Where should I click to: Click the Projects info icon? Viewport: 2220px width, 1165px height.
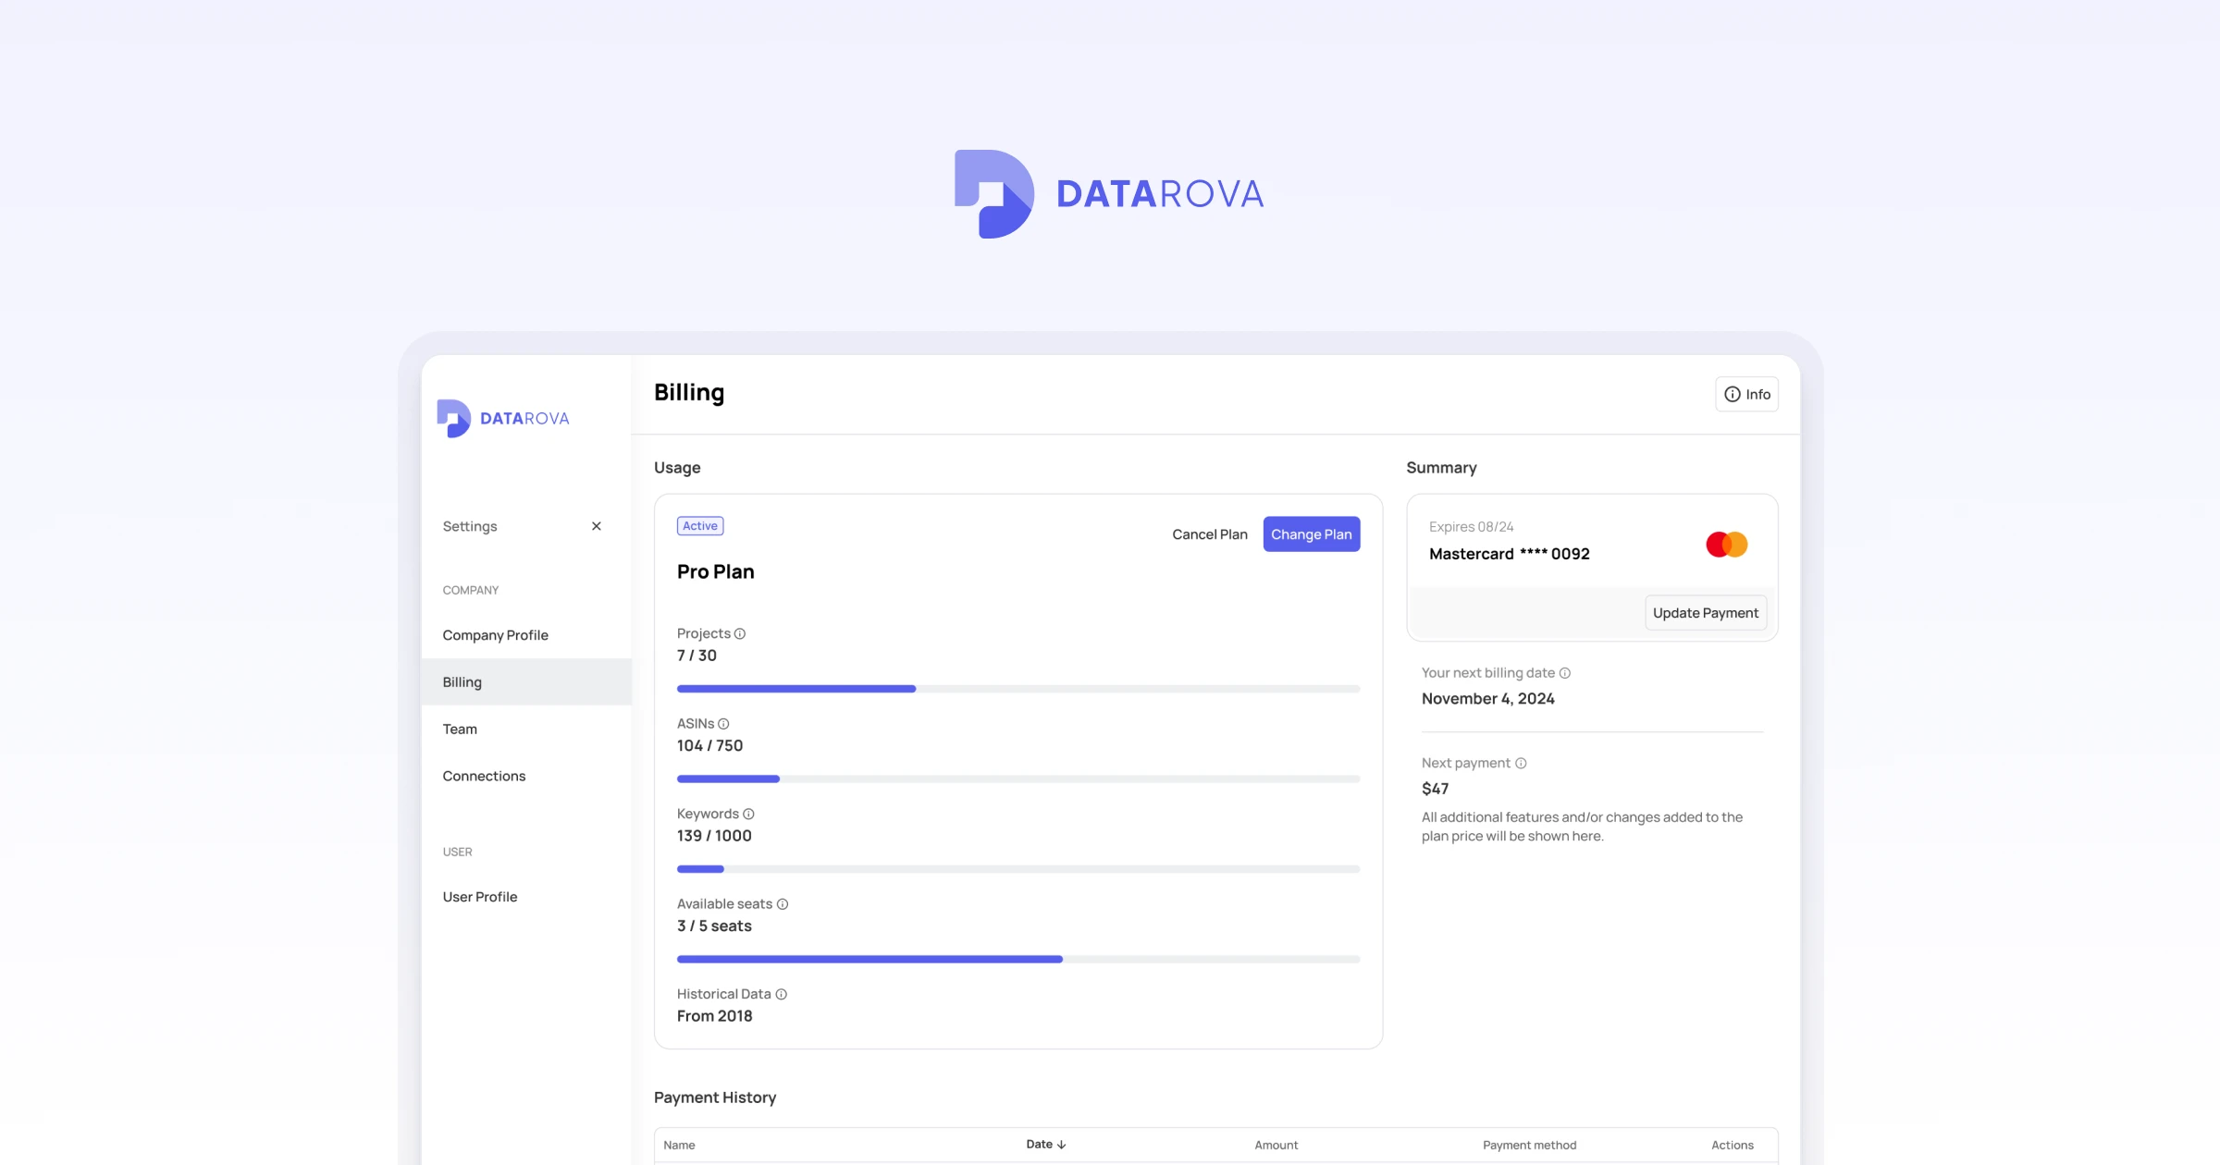[740, 633]
